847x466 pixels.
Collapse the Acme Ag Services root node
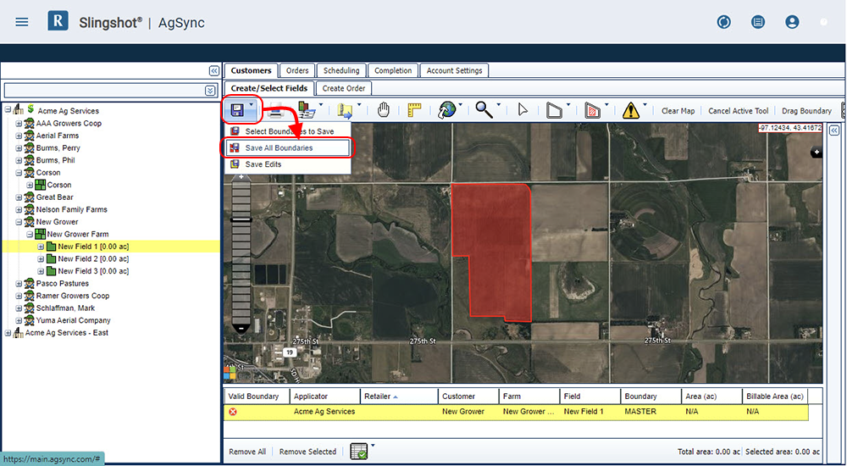click(8, 110)
